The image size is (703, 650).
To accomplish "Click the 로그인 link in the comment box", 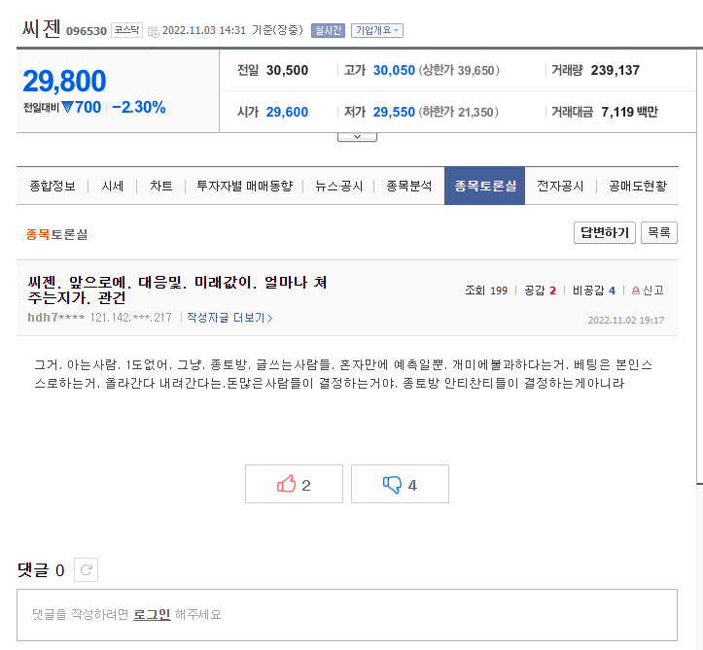I will coord(152,614).
